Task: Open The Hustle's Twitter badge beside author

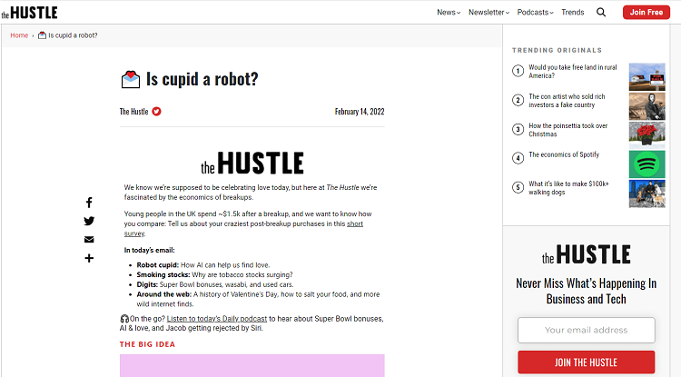Action: (x=156, y=112)
